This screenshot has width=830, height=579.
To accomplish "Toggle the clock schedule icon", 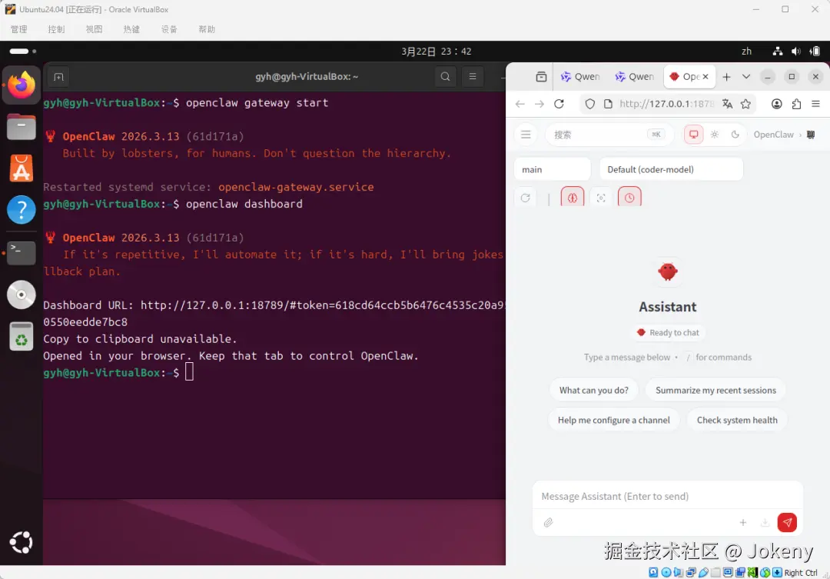I will coord(629,198).
